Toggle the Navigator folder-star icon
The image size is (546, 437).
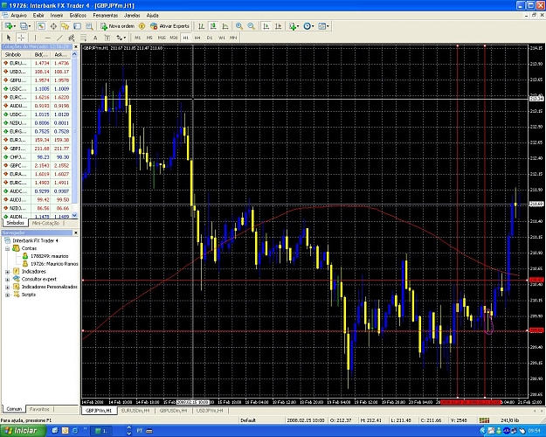coord(66,26)
